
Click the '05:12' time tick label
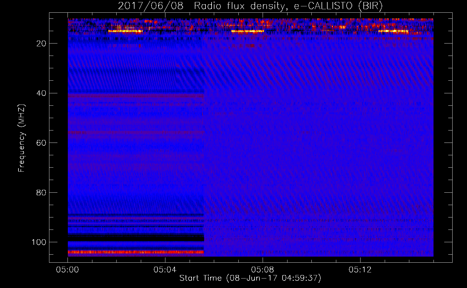click(360, 270)
